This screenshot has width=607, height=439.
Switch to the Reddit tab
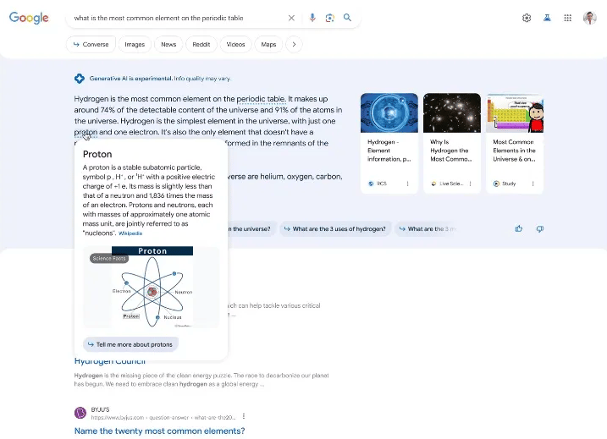(x=201, y=45)
